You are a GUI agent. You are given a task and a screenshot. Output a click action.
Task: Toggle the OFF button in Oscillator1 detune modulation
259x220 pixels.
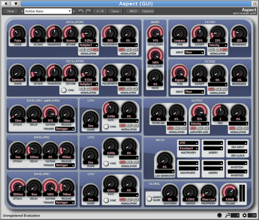click(x=88, y=50)
